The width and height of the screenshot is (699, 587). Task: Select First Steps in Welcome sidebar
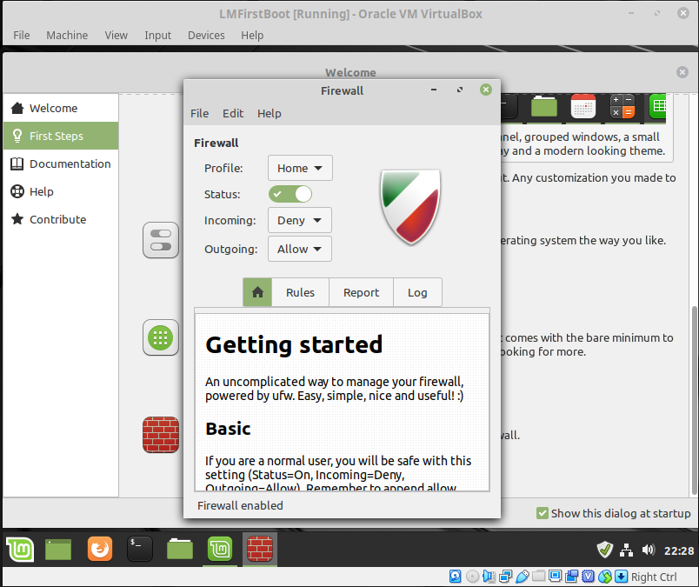click(x=61, y=136)
